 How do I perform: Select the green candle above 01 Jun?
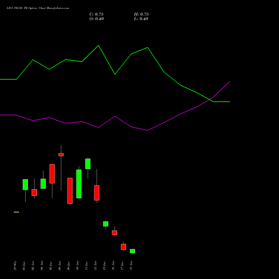click(25, 185)
